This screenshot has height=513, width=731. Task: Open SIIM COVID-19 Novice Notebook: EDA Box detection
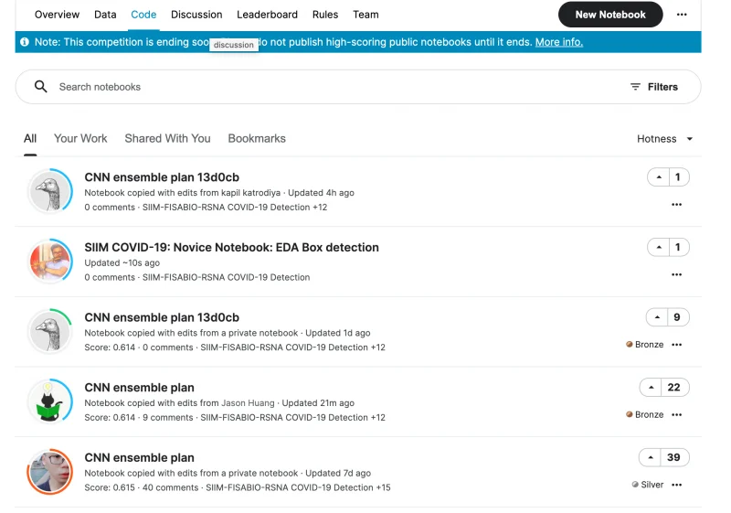232,247
